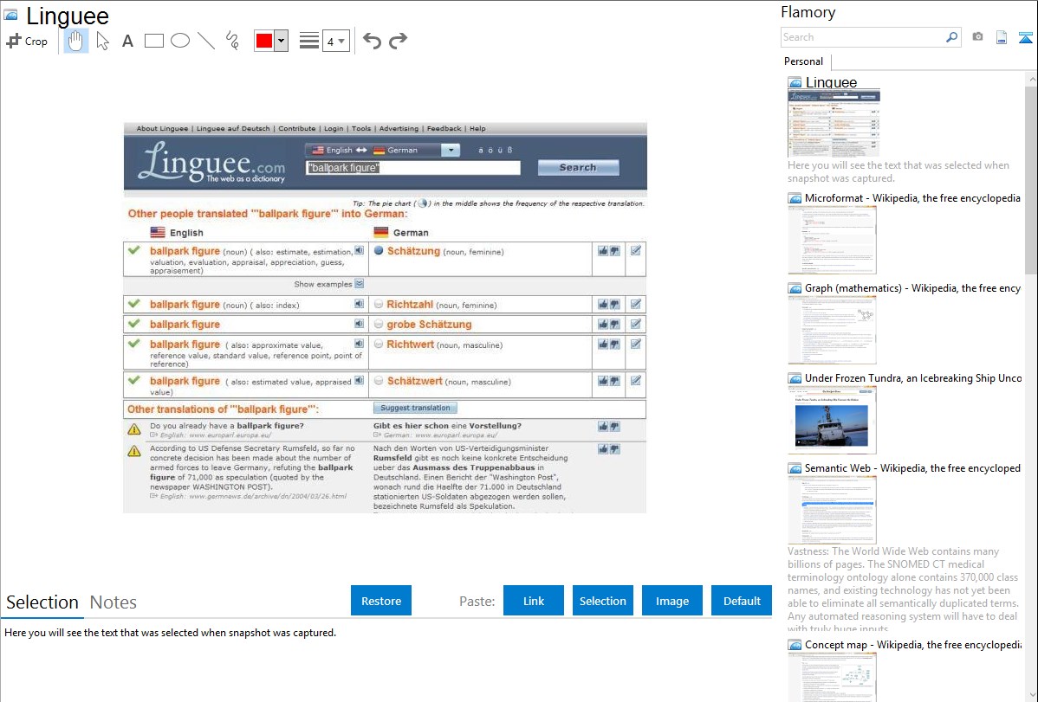Viewport: 1038px width, 702px height.
Task: Click the search magnifier icon
Action: (x=952, y=37)
